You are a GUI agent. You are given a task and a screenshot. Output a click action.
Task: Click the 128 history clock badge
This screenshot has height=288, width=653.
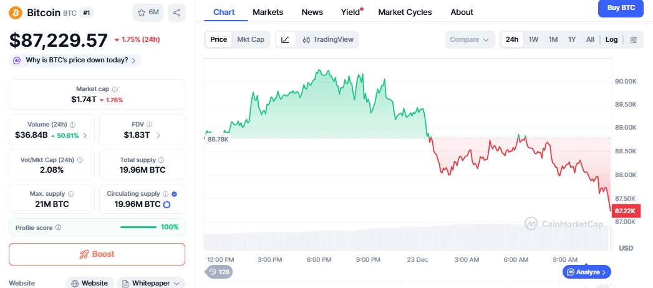[x=218, y=272]
